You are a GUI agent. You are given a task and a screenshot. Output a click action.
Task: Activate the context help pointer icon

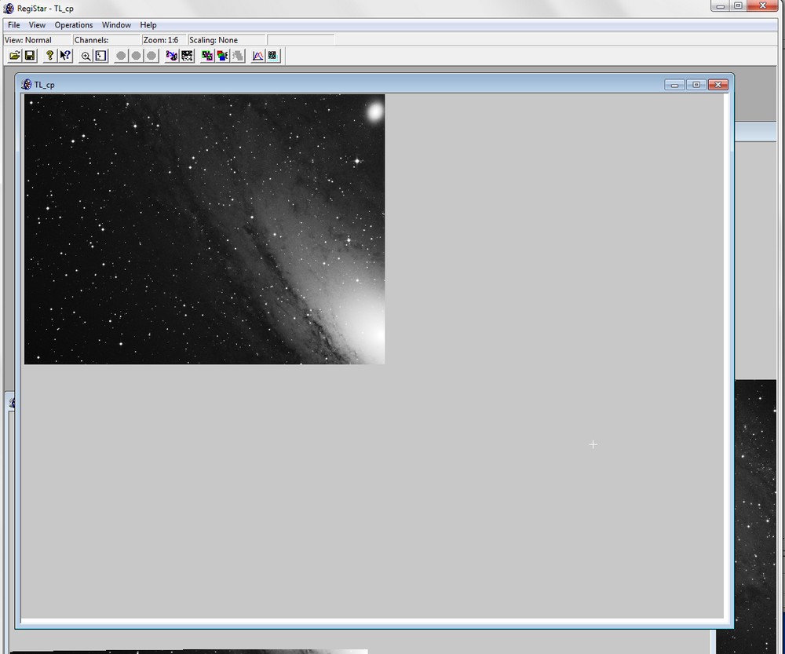65,56
